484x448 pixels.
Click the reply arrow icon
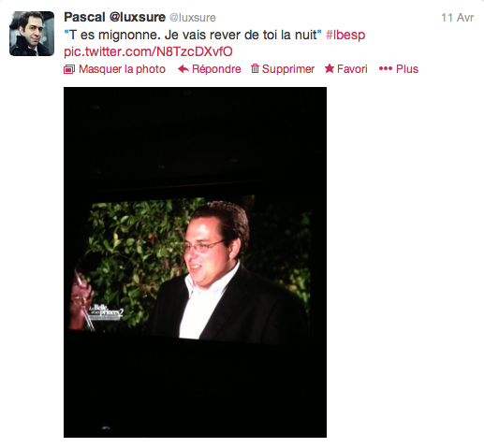click(x=183, y=69)
